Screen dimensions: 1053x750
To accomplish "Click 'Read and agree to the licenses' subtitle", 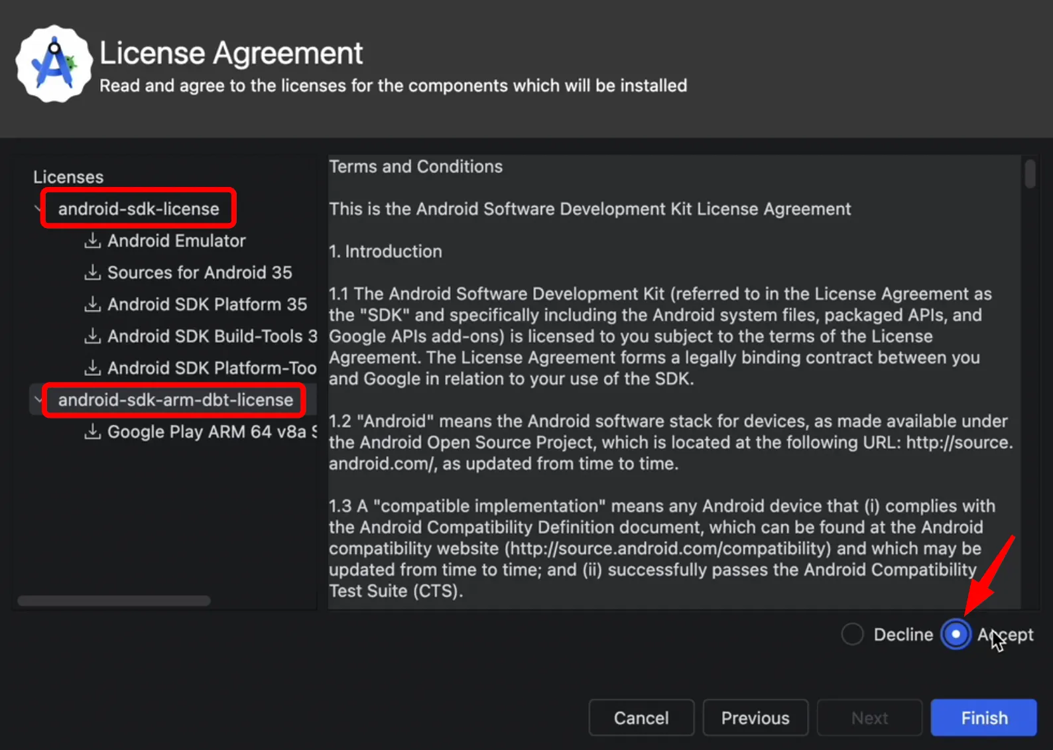I will [393, 86].
